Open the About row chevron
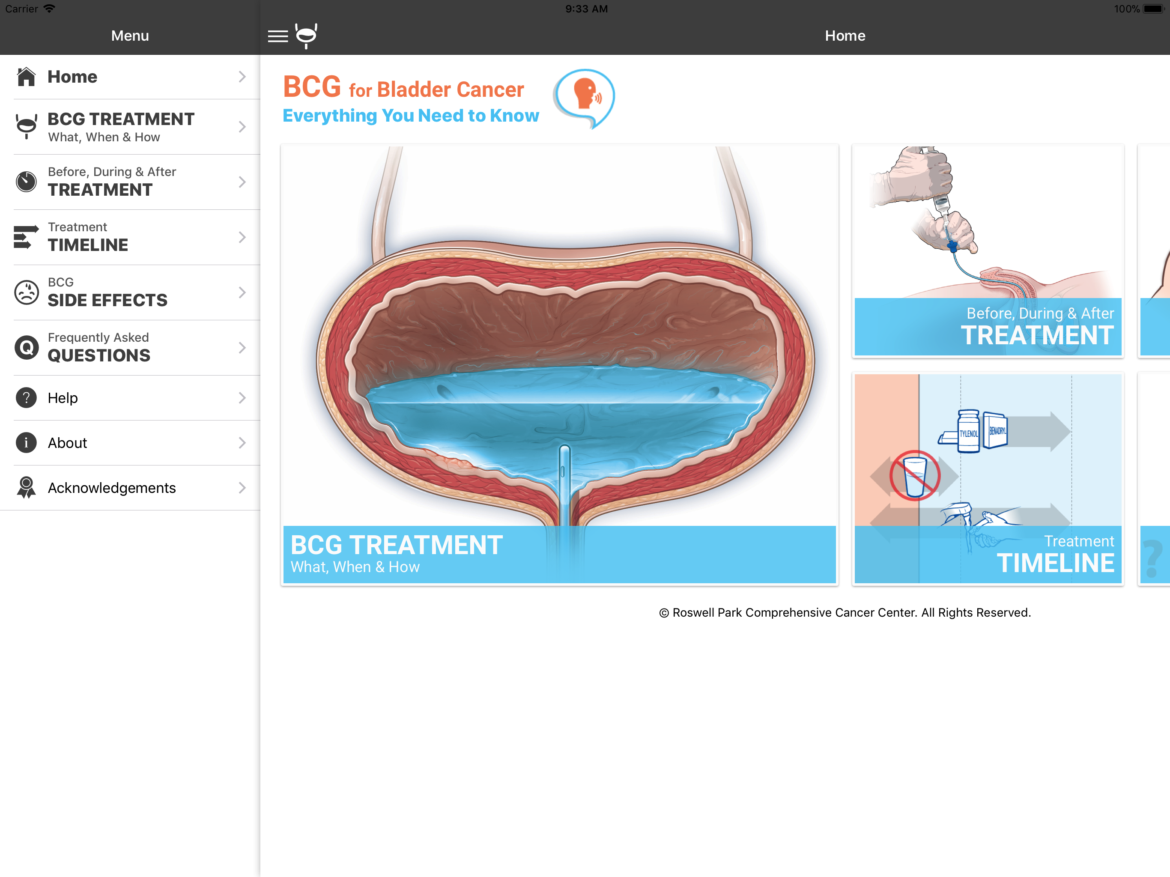 [x=242, y=443]
